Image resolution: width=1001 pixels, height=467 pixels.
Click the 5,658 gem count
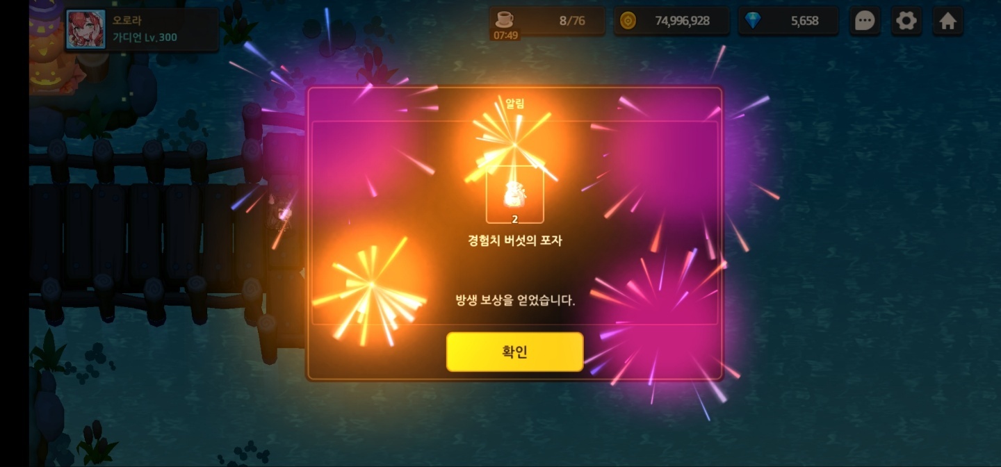(804, 21)
